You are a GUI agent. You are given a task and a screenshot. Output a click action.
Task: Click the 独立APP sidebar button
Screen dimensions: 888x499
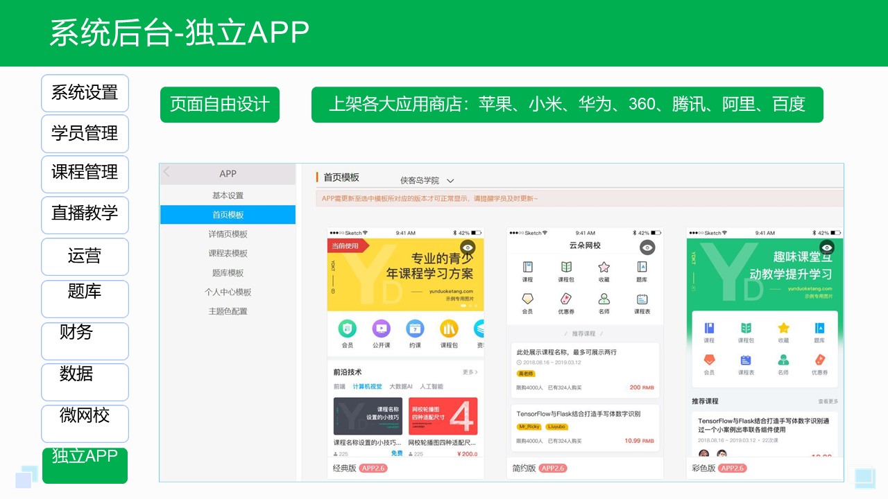(x=85, y=466)
